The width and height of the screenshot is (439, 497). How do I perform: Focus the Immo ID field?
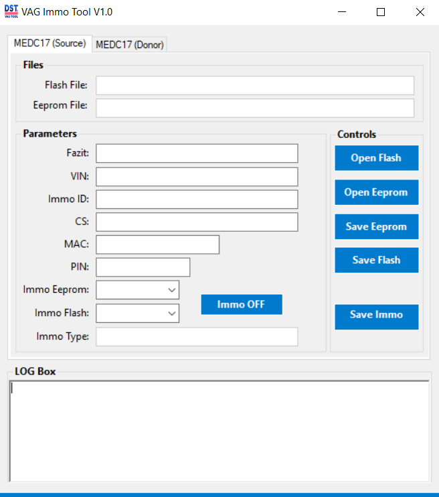(197, 200)
